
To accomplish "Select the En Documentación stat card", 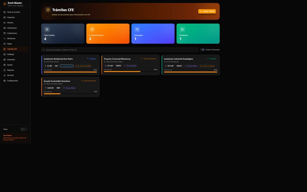I will click(x=108, y=34).
